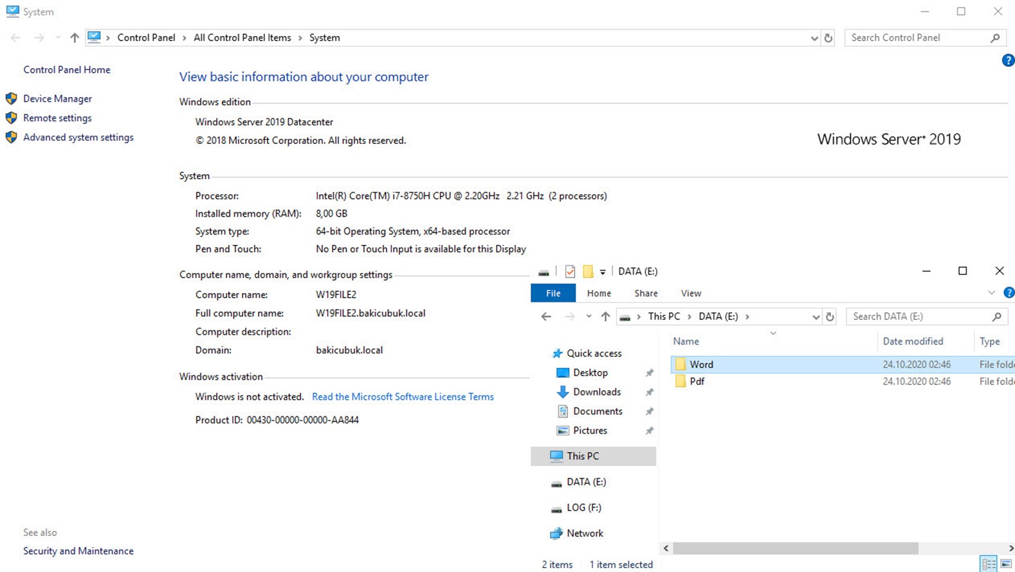The width and height of the screenshot is (1015, 572).
Task: Switch to large icons view in the status bar
Action: point(1006,564)
